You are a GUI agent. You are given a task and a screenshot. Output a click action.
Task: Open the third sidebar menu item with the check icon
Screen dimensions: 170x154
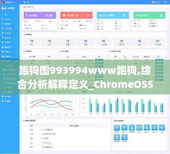(10, 24)
